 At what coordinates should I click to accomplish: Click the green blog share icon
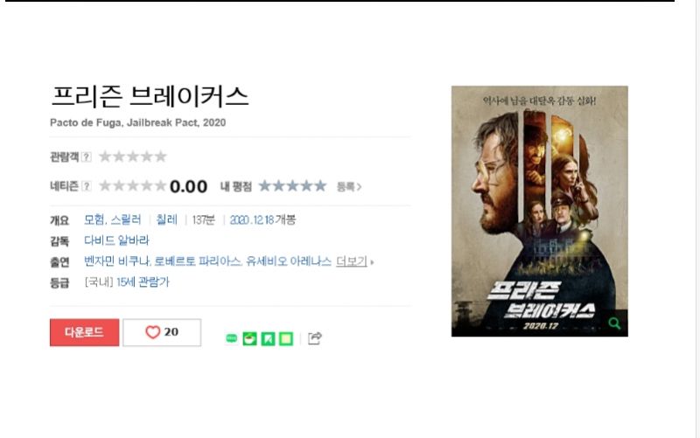tap(231, 338)
